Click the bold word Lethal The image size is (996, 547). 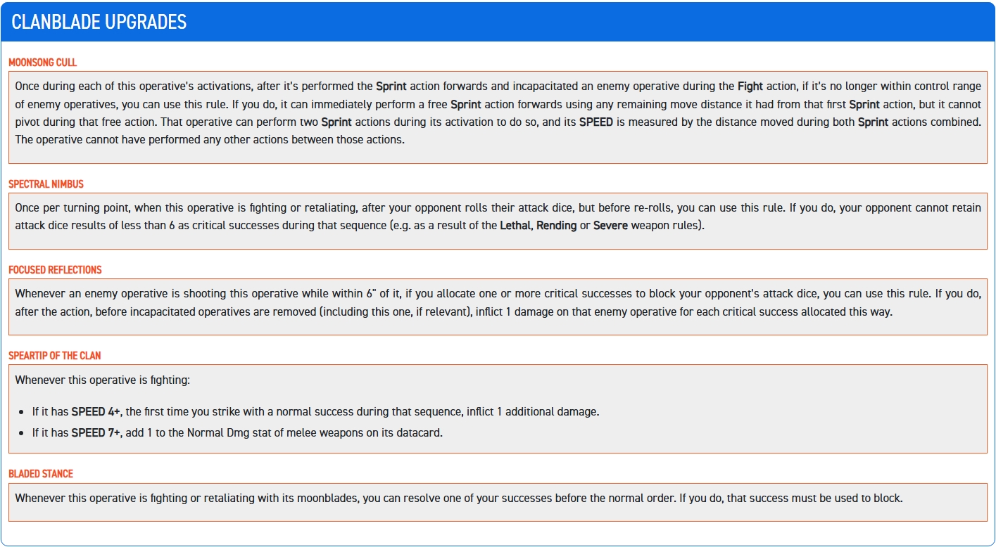(516, 226)
